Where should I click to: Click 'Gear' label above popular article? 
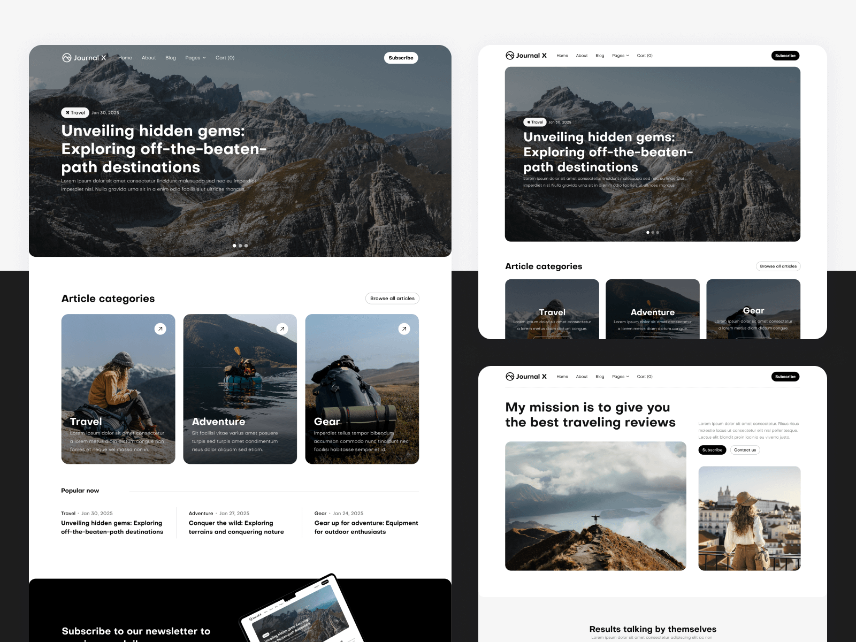(x=320, y=514)
